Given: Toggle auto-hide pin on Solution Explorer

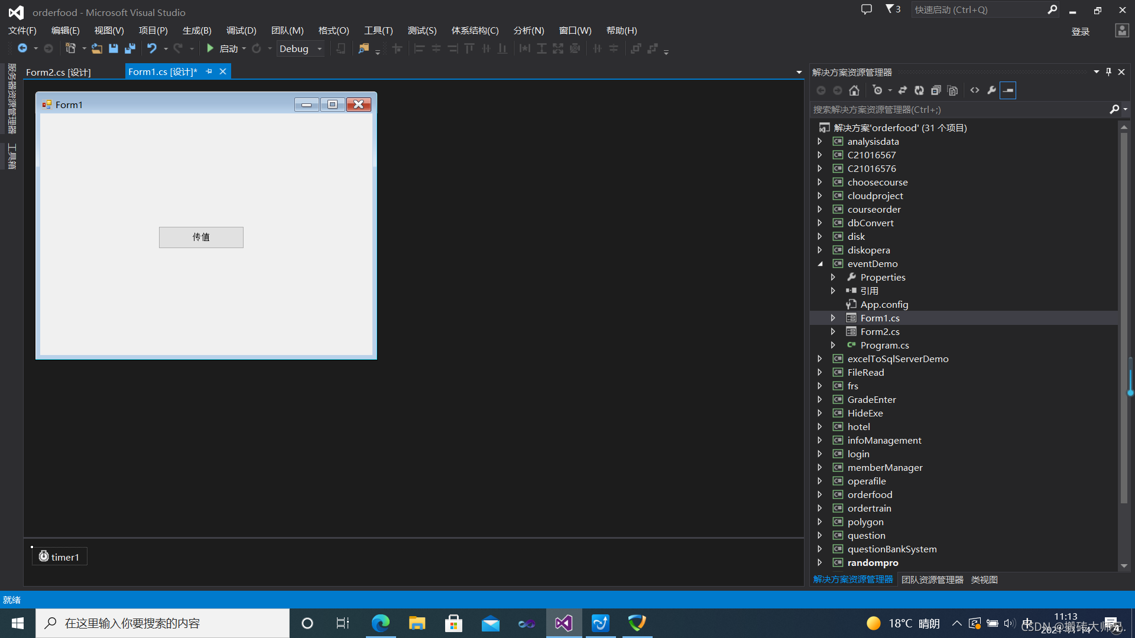Looking at the screenshot, I should click(1108, 72).
